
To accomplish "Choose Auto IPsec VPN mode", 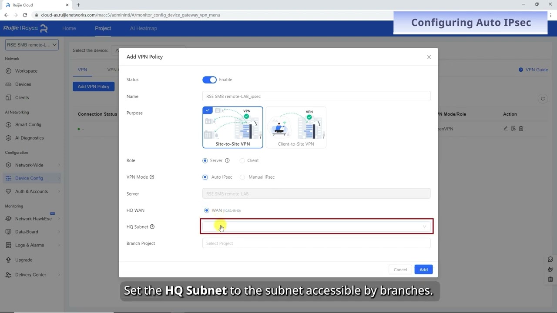I will click(205, 177).
